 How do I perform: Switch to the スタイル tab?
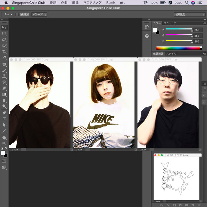click(171, 53)
